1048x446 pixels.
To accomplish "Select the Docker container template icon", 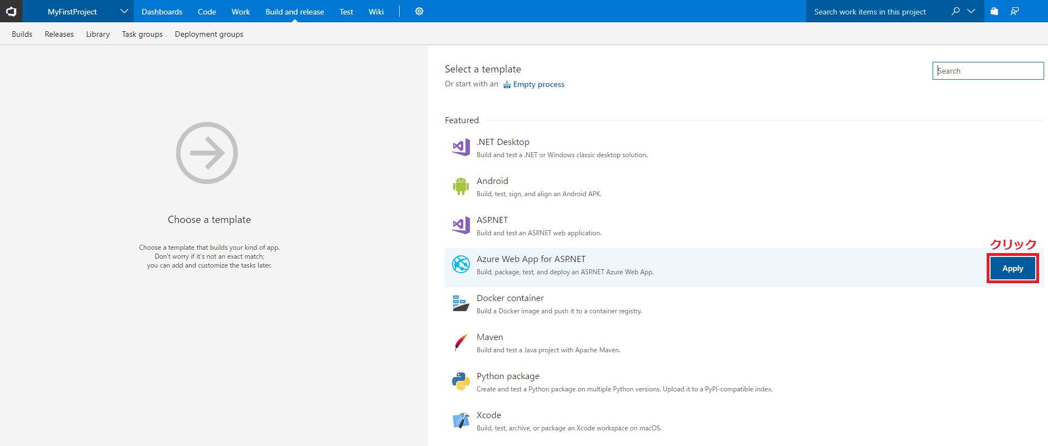I will pos(460,303).
